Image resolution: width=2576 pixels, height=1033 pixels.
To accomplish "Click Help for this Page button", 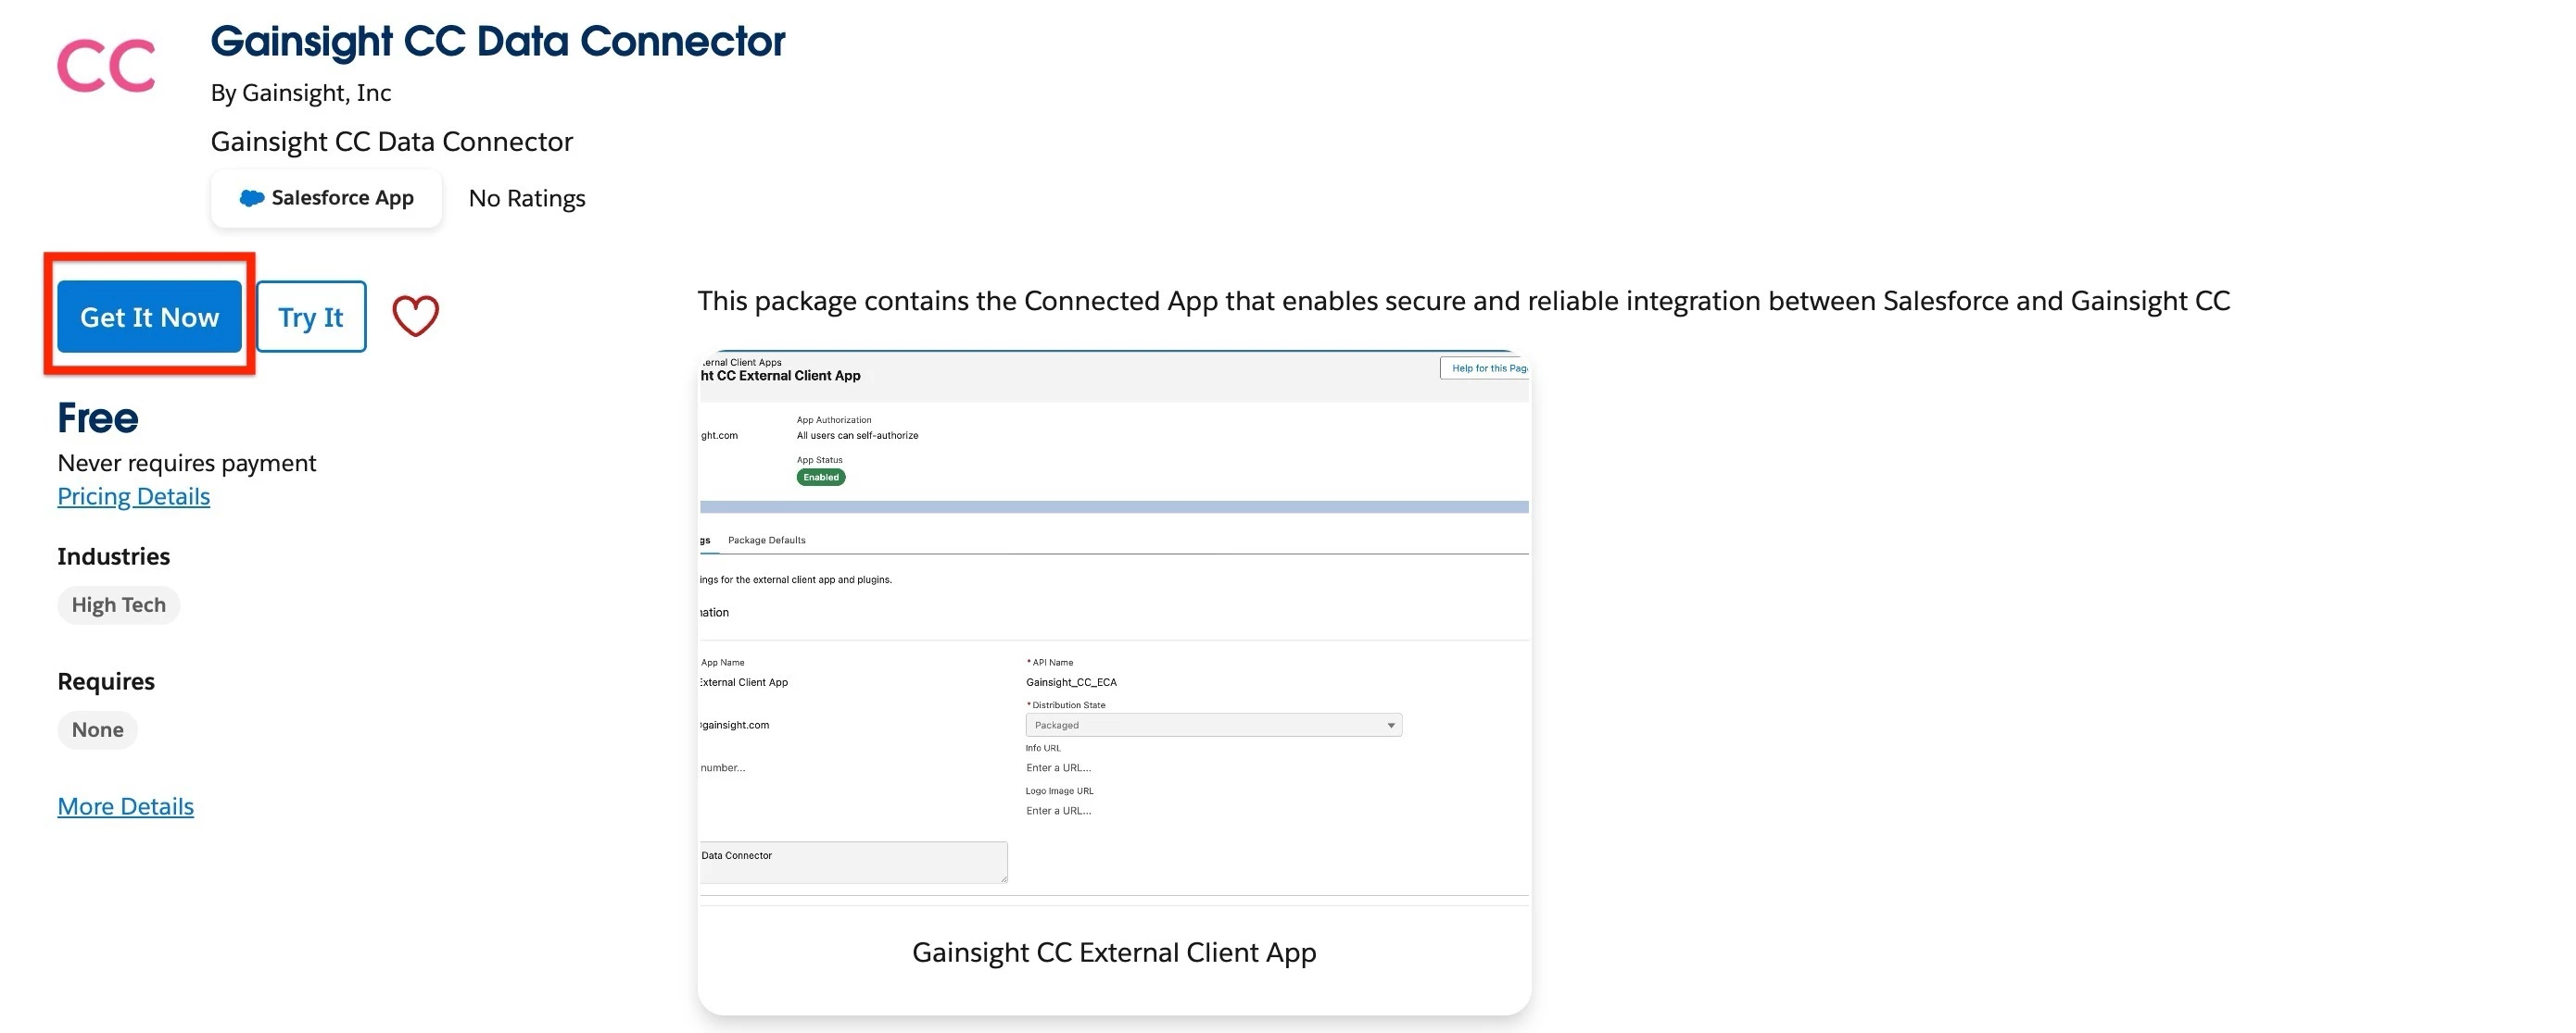I will [1486, 368].
